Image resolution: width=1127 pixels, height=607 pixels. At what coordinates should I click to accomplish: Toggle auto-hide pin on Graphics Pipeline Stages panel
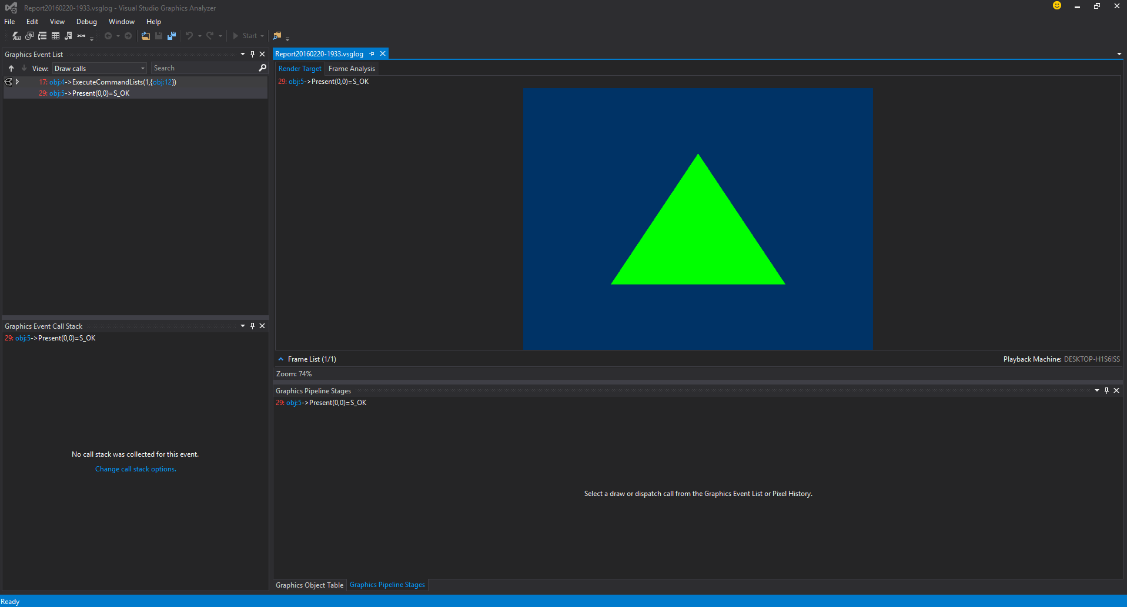pyautogui.click(x=1106, y=390)
